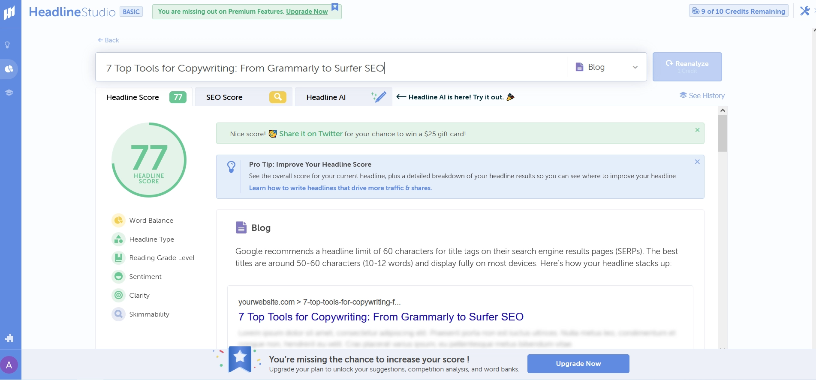816x380 pixels.
Task: Open See History
Action: (x=702, y=96)
